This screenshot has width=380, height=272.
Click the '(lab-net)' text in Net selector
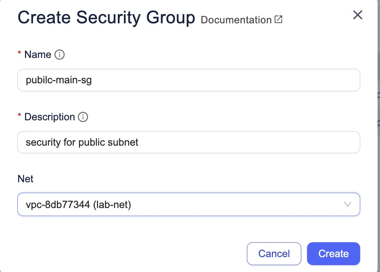(112, 204)
